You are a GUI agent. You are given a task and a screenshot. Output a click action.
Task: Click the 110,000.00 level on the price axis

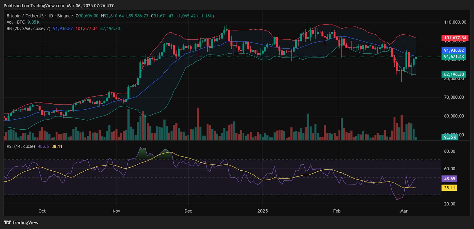455,22
